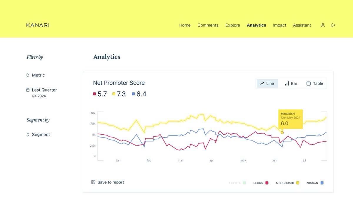Click the Mitsubishi 6.0 tooltip
This screenshot has width=353, height=221.
click(291, 119)
